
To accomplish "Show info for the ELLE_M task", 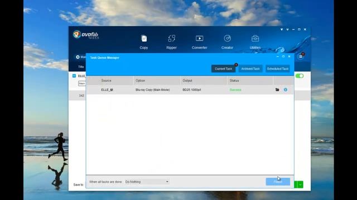I will point(286,90).
